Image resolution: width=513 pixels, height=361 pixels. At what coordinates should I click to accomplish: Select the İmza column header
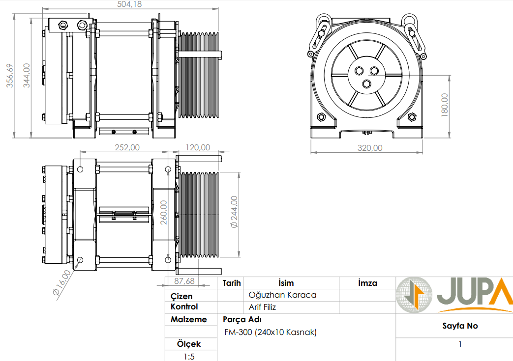click(367, 283)
